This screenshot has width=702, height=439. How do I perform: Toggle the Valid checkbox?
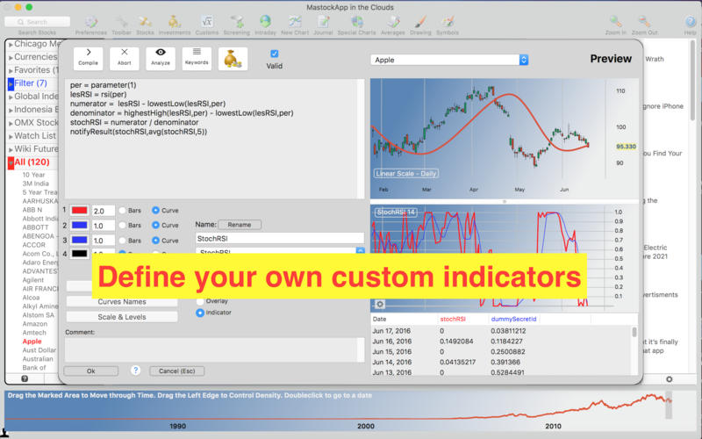(x=275, y=54)
